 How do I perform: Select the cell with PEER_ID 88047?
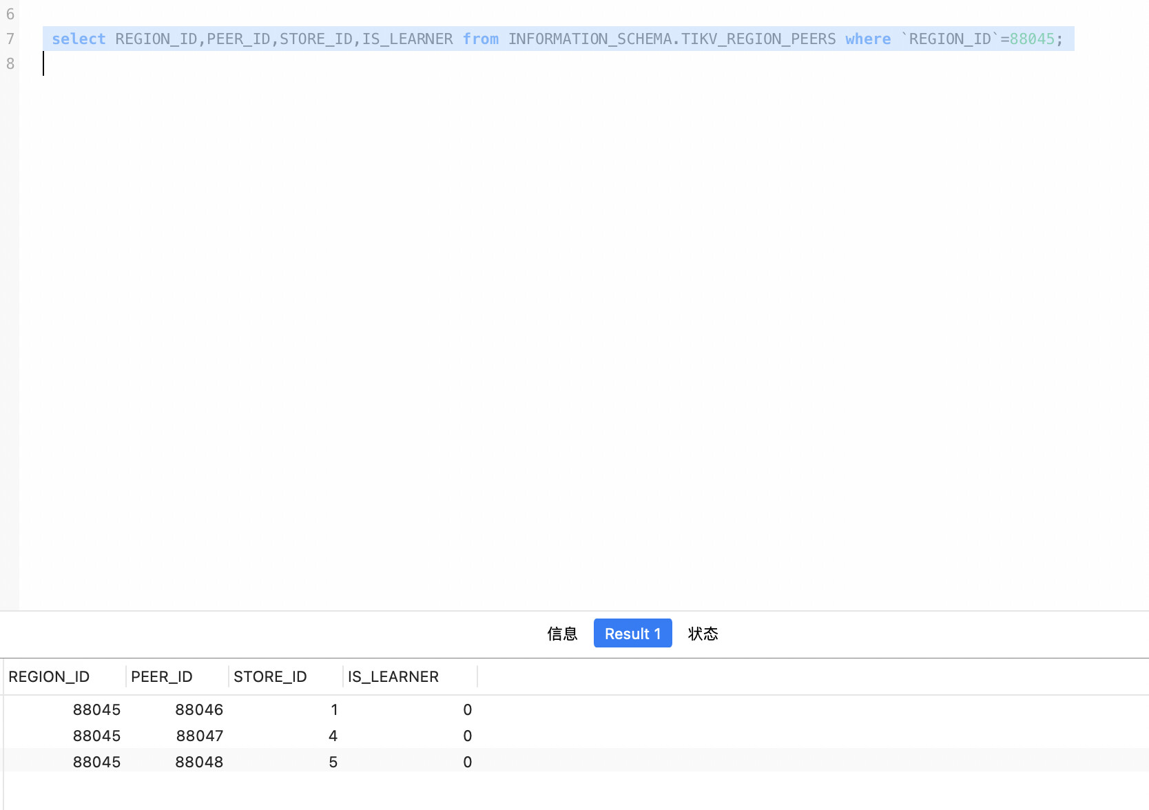pos(199,736)
